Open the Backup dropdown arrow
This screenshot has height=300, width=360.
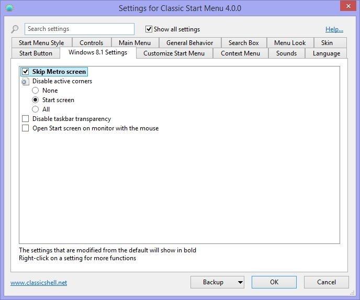240,282
